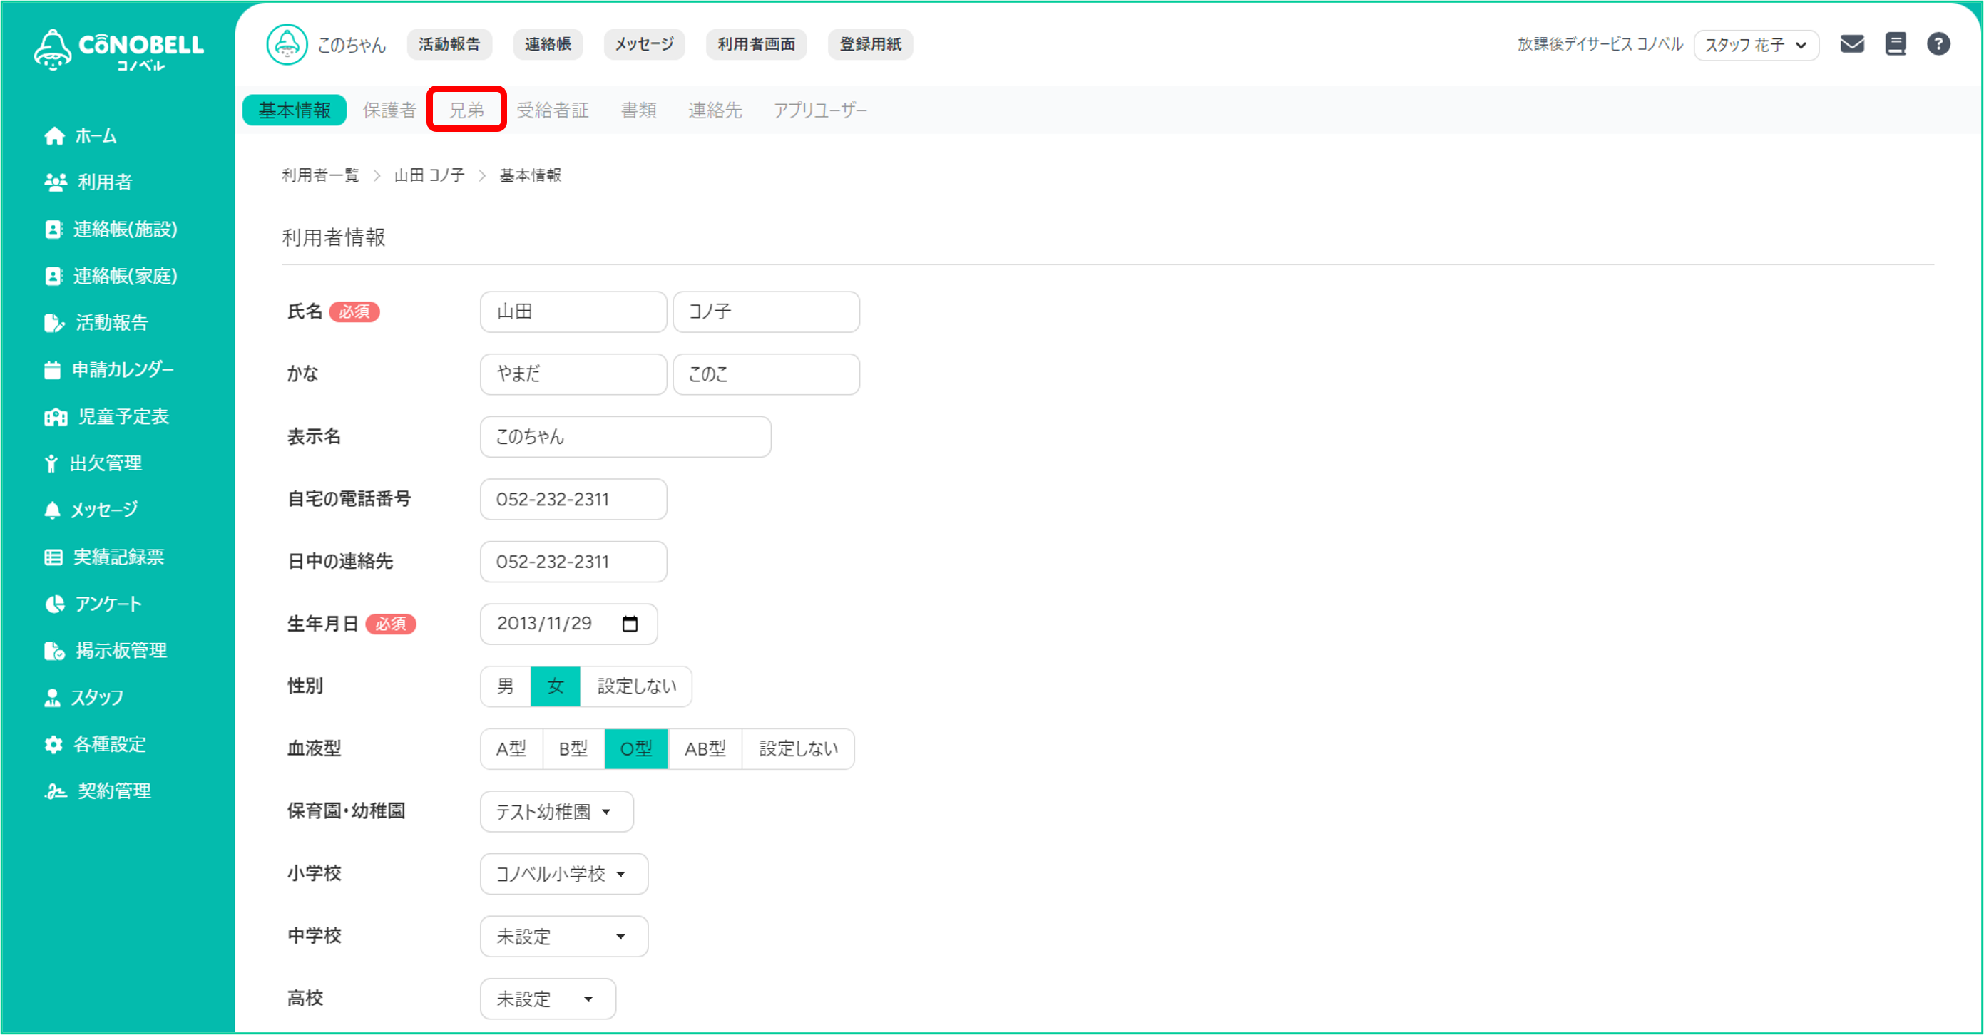Switch to the 受給者証 tab
This screenshot has width=1984, height=1035.
[x=553, y=110]
